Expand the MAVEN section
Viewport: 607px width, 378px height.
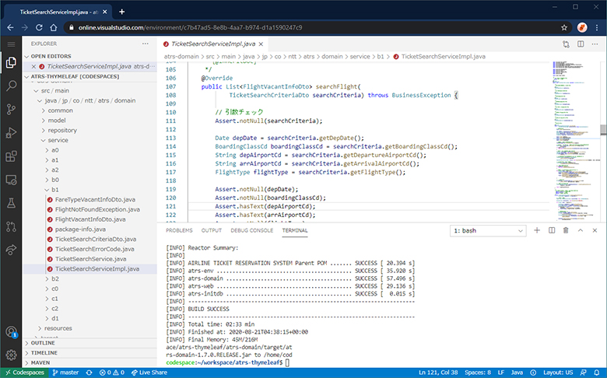click(x=89, y=362)
